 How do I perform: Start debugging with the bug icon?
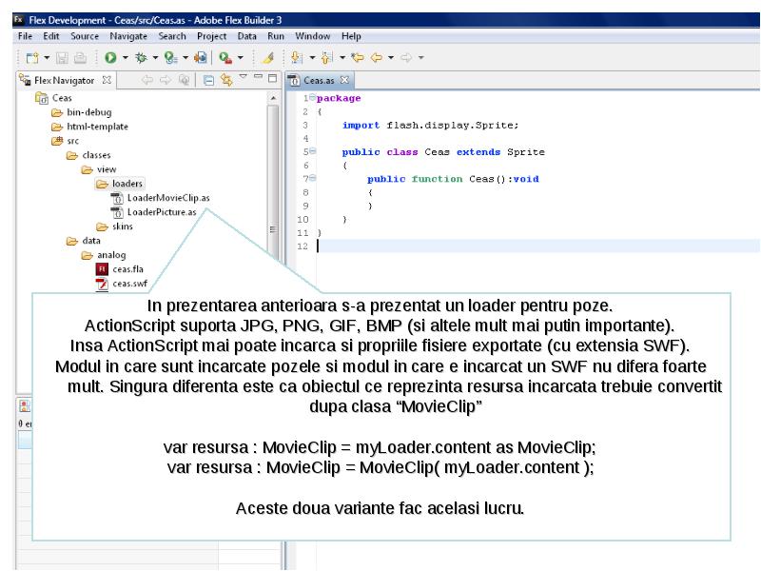[141, 58]
